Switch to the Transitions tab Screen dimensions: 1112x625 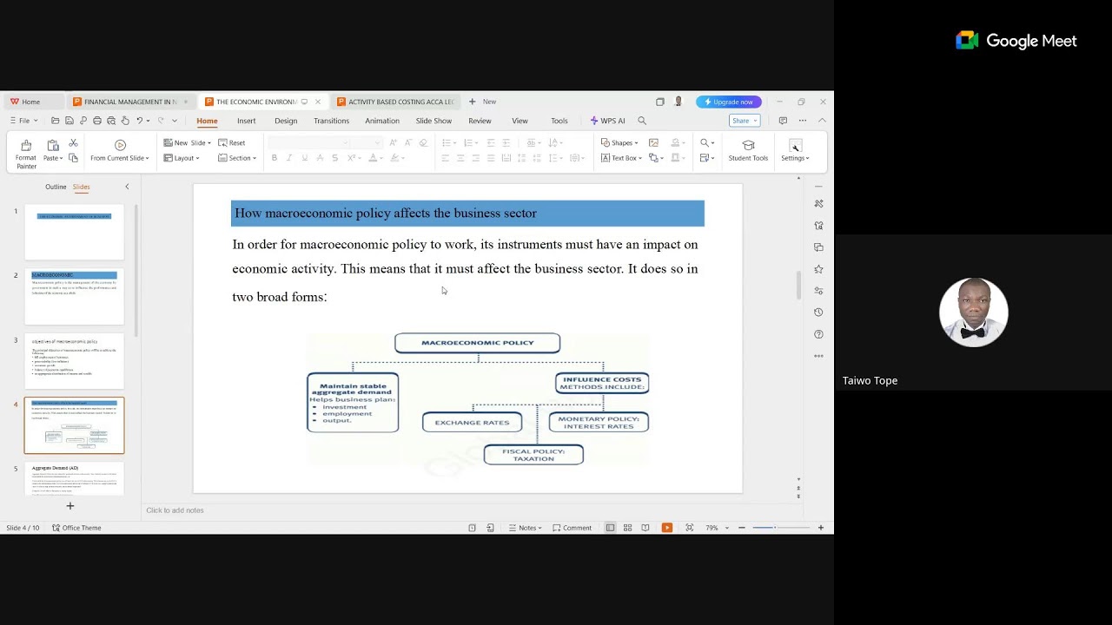(331, 121)
